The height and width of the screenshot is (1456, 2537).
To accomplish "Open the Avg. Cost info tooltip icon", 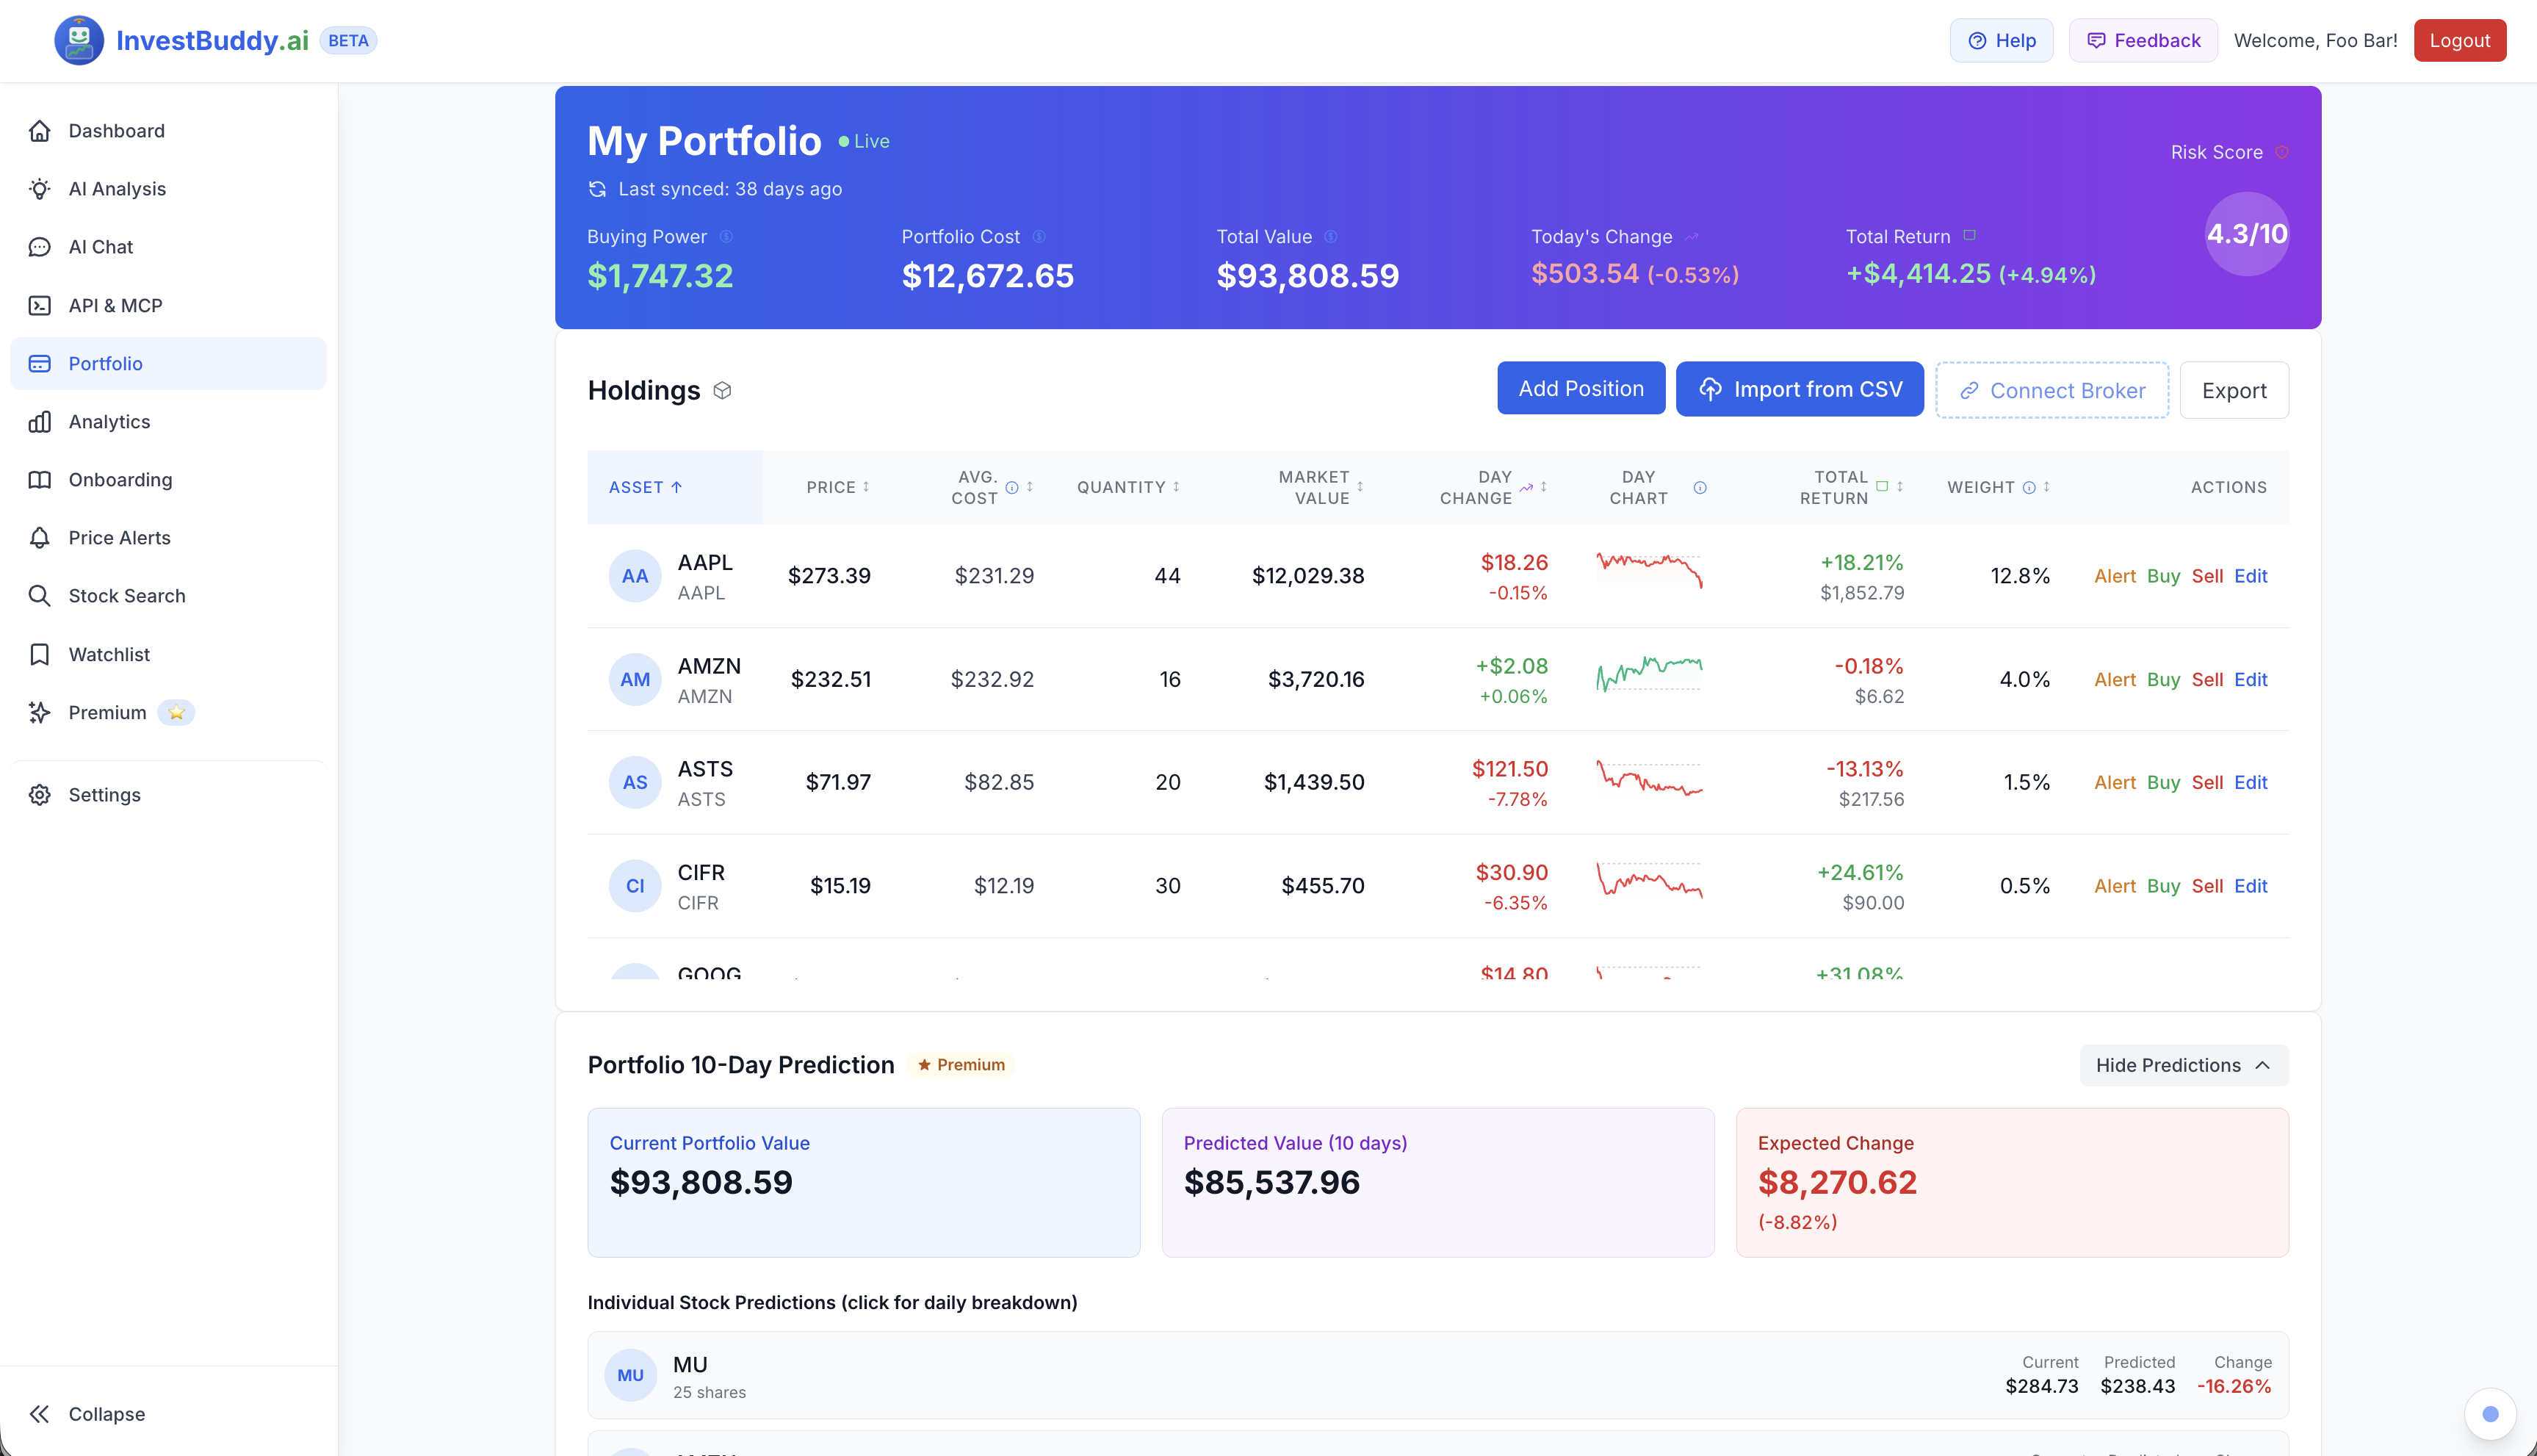I will click(x=1013, y=488).
